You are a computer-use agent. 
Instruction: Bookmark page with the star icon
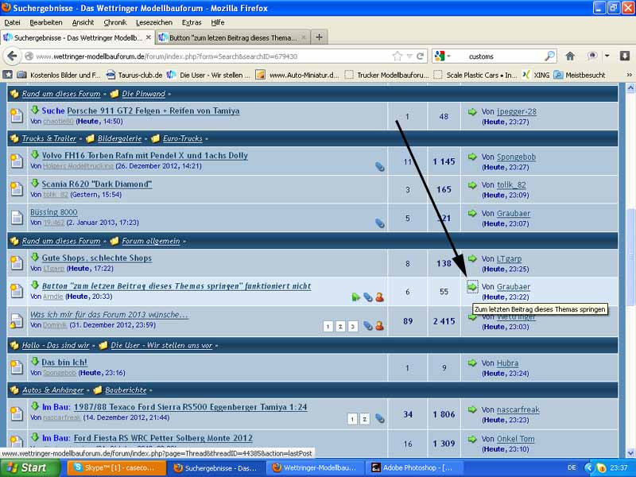(x=397, y=56)
